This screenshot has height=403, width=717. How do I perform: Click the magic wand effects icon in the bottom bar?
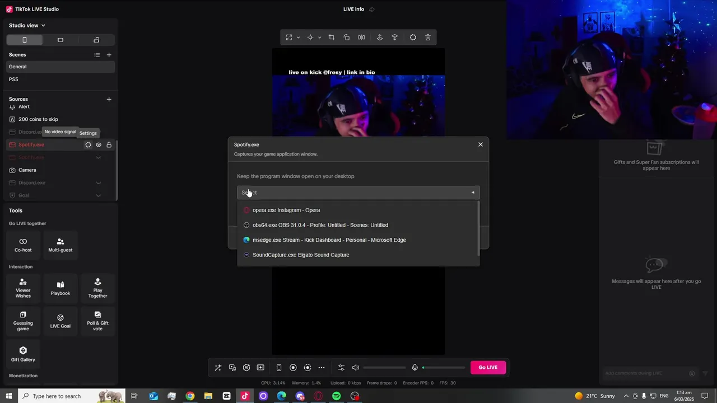pos(218,368)
